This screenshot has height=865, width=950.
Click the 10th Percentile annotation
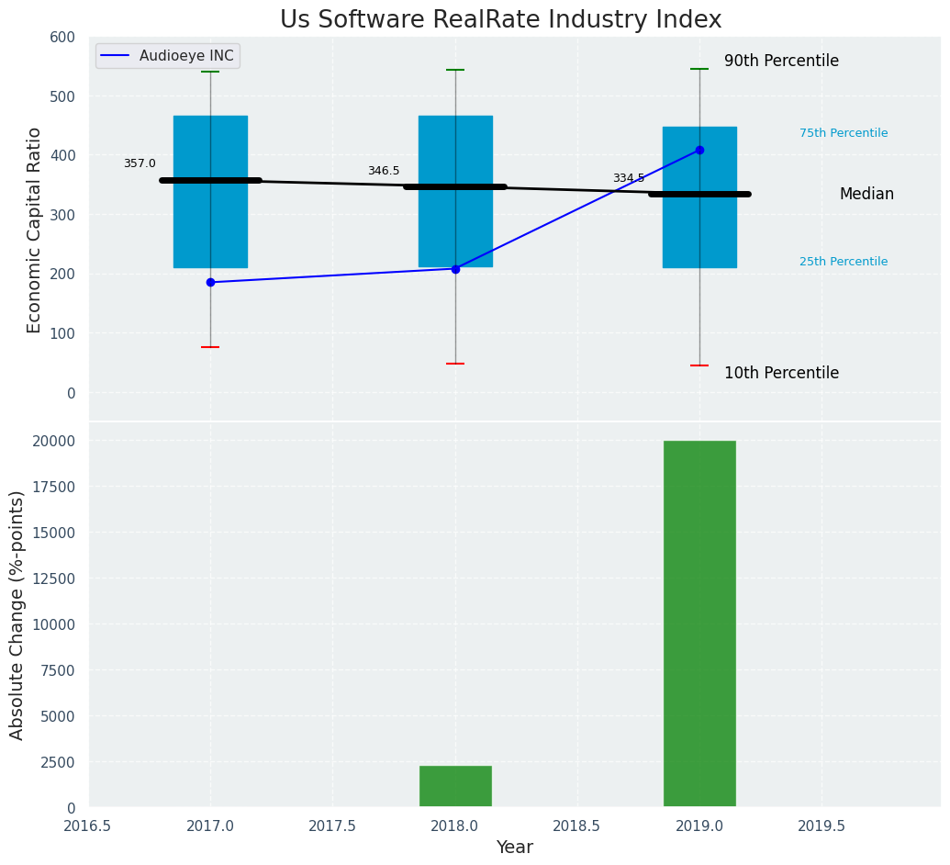(781, 374)
